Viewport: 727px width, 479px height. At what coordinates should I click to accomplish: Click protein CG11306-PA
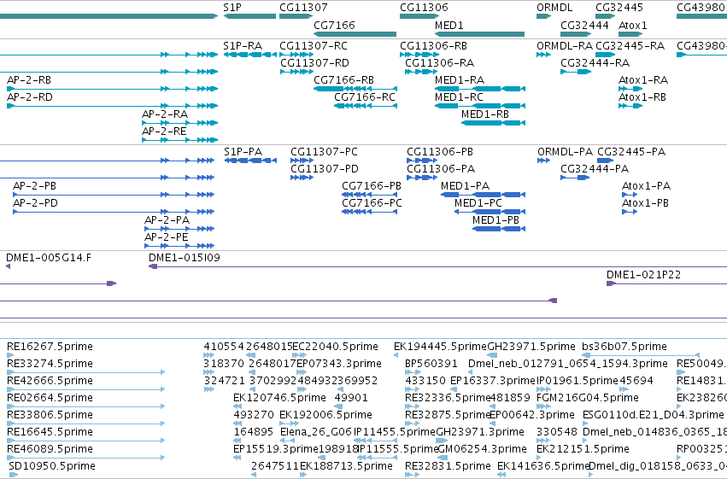coord(441,168)
